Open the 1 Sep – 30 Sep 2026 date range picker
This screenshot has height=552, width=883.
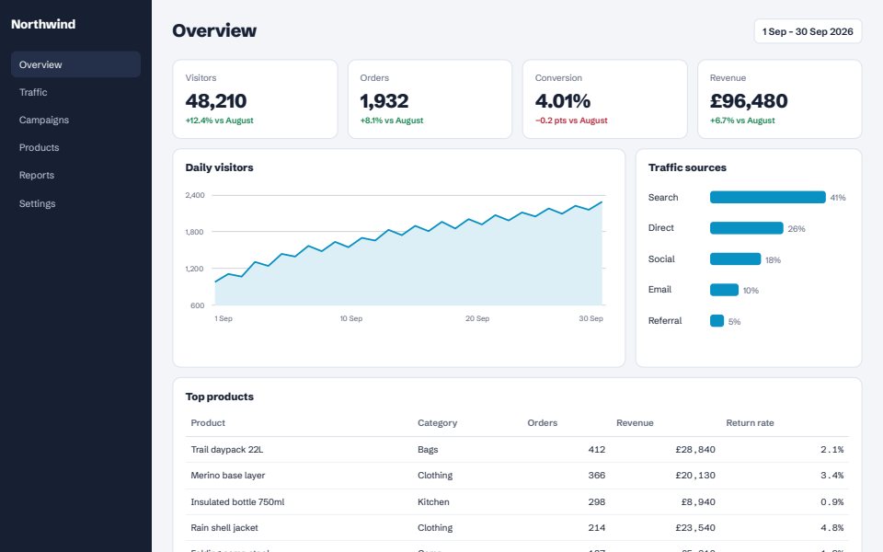pos(808,31)
